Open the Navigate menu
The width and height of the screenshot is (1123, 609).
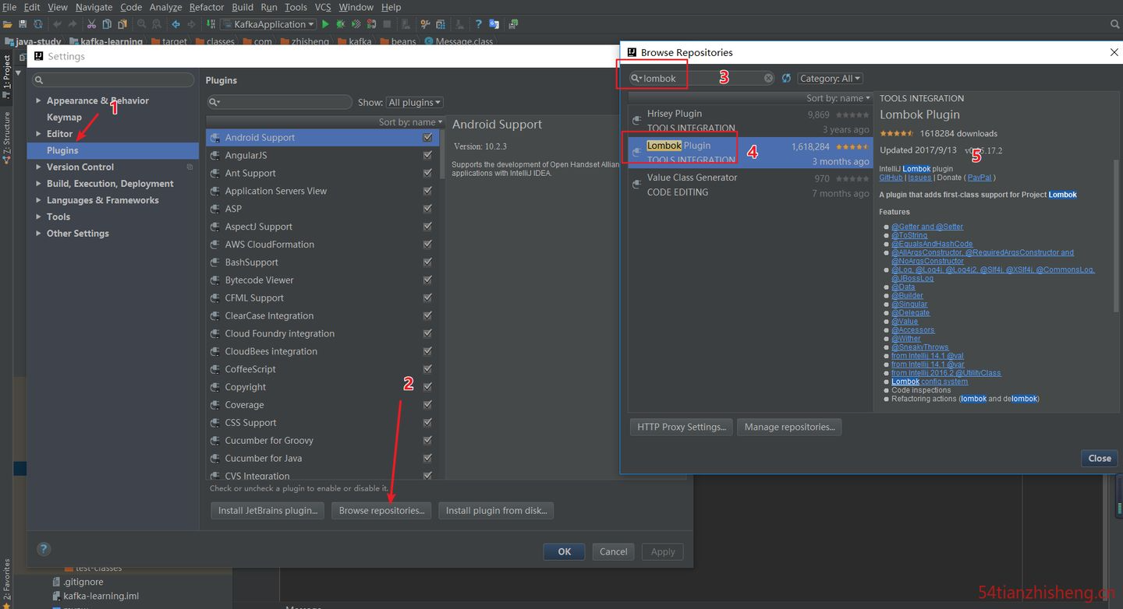point(94,7)
